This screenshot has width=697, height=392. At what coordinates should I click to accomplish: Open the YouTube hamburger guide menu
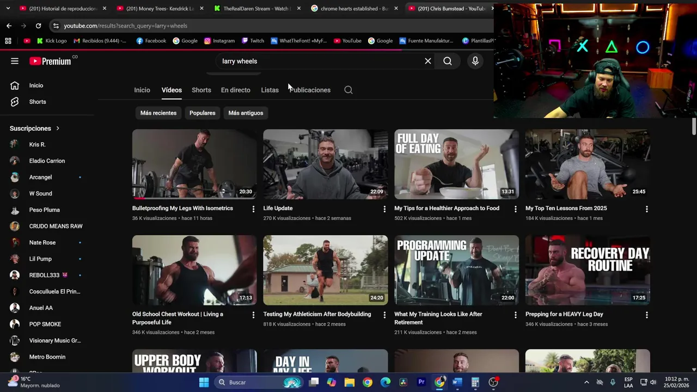click(15, 61)
